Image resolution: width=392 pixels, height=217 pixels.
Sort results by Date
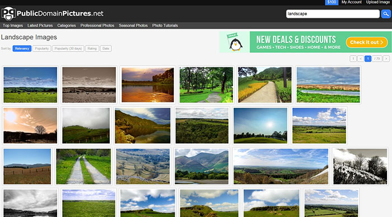(106, 49)
